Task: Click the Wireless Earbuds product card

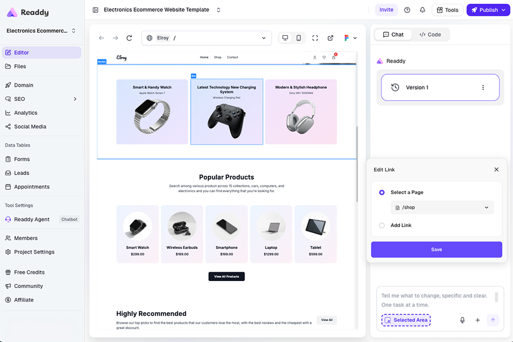Action: 182,234
